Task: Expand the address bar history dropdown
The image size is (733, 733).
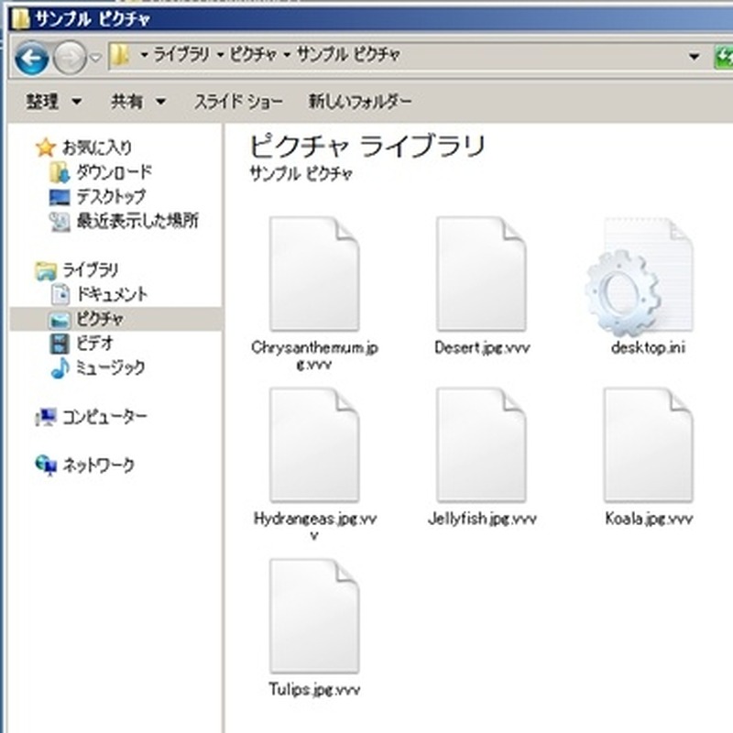Action: (695, 56)
